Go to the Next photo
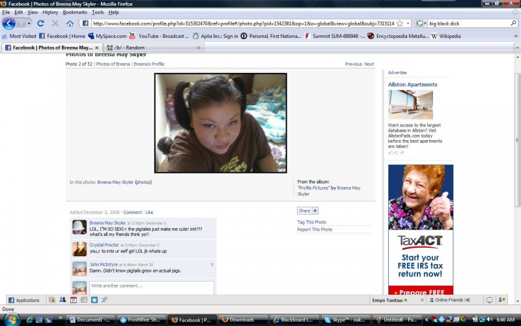Image resolution: width=521 pixels, height=326 pixels. (x=369, y=64)
